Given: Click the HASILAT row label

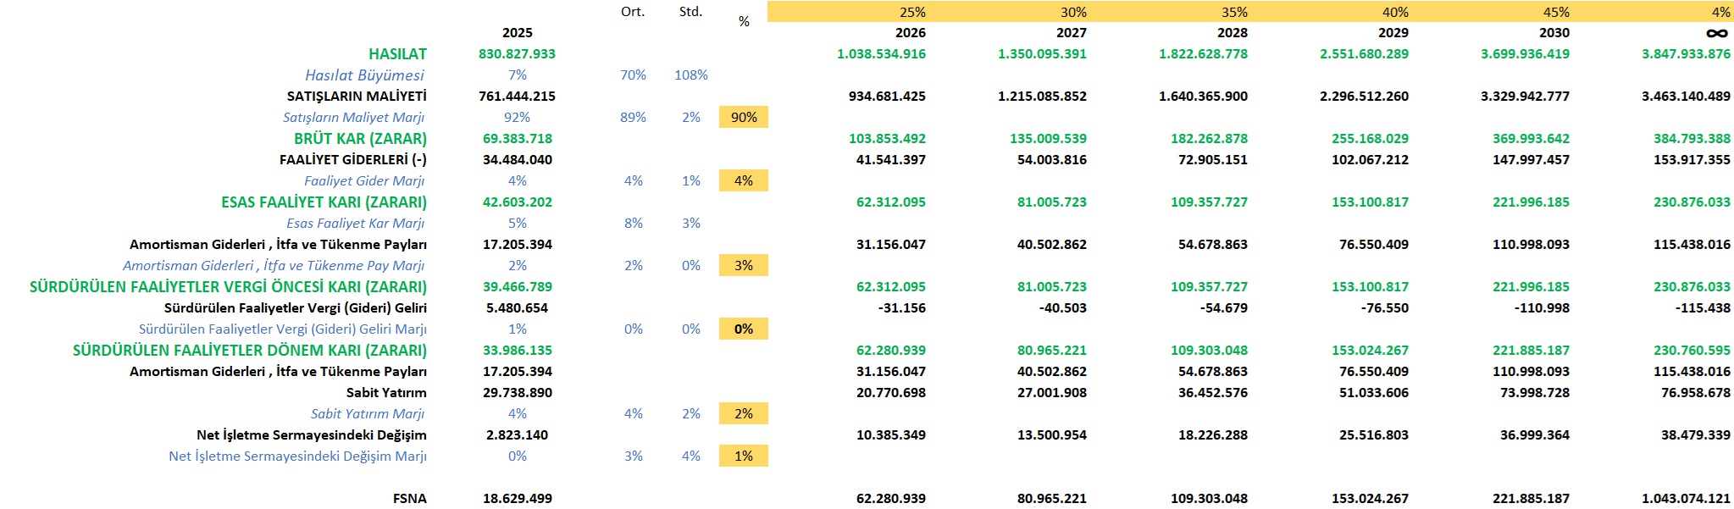Looking at the screenshot, I should (397, 54).
